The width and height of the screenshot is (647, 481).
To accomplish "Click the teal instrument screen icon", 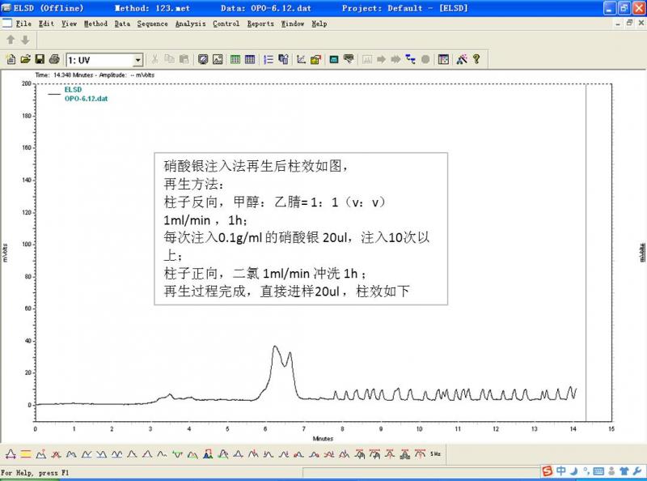I will tap(334, 59).
